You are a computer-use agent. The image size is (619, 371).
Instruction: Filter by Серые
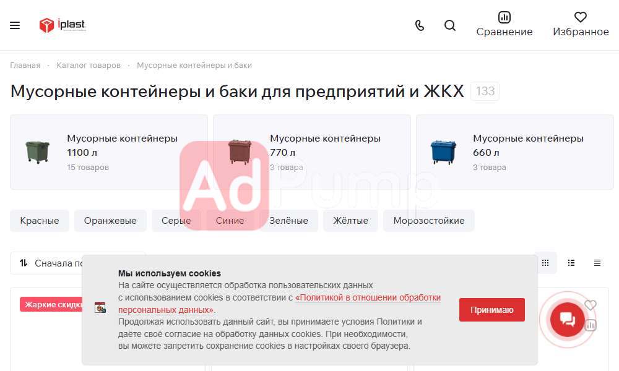(x=176, y=221)
